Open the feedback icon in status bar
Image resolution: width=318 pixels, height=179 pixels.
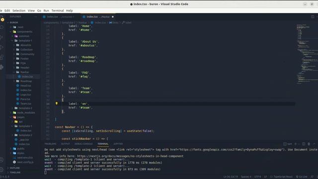coord(312,177)
